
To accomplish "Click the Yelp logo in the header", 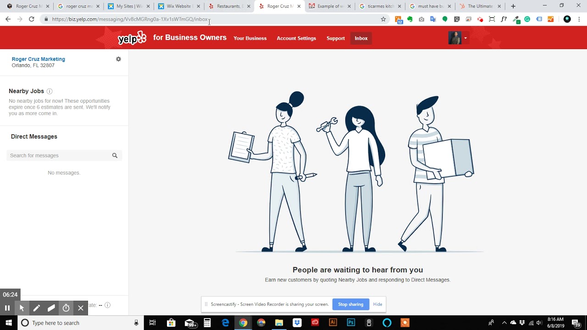I will tap(132, 38).
